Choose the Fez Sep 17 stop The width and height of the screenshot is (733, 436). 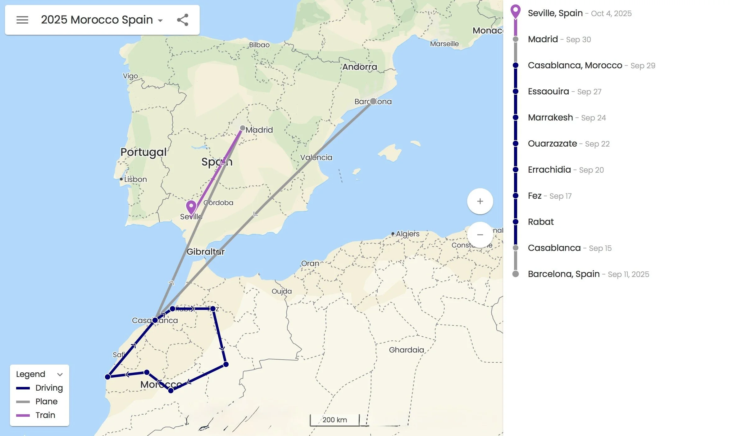[x=535, y=196]
